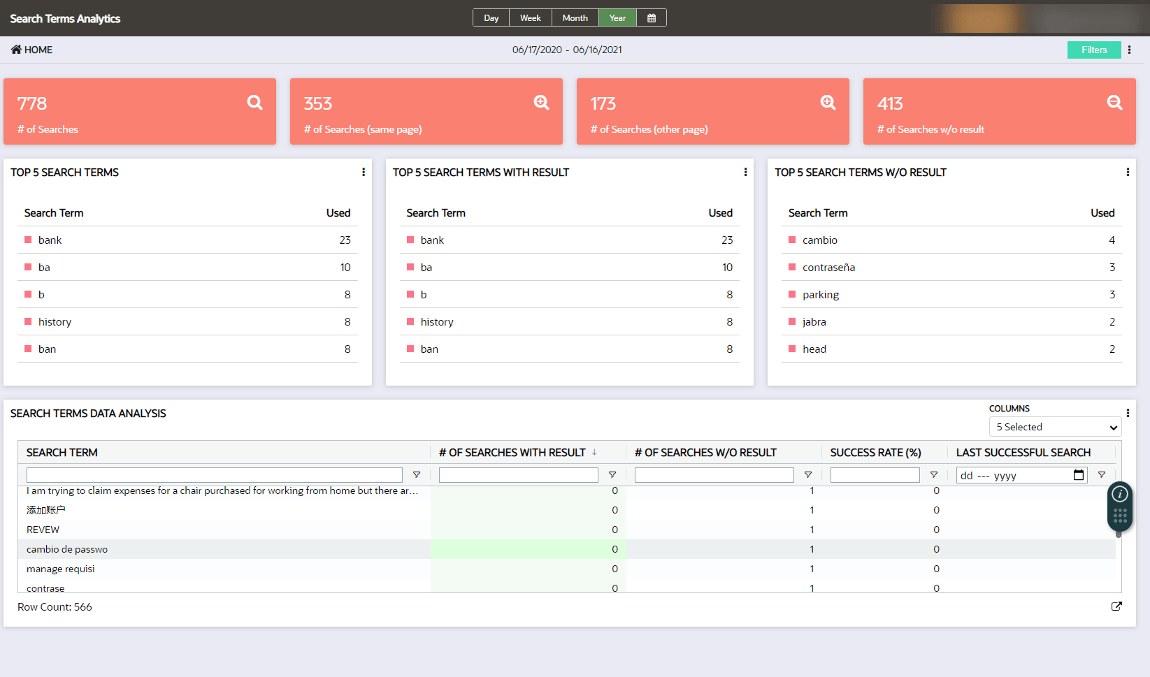
Task: Click the Filters button
Action: [x=1093, y=50]
